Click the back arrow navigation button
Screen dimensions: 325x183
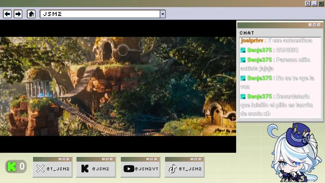(x=7, y=14)
